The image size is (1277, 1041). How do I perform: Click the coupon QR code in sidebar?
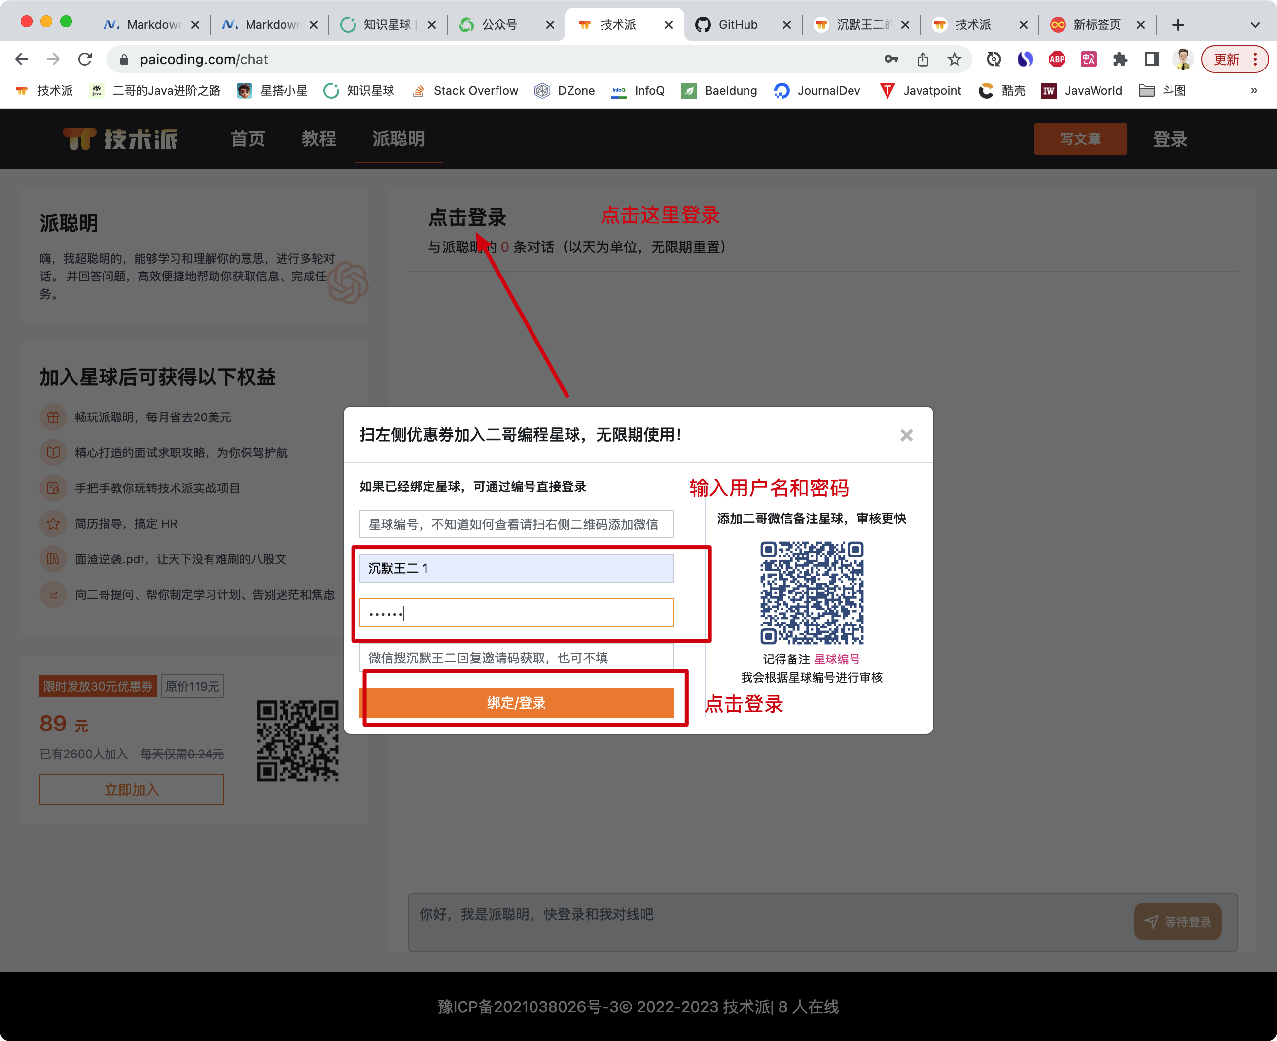coord(298,741)
